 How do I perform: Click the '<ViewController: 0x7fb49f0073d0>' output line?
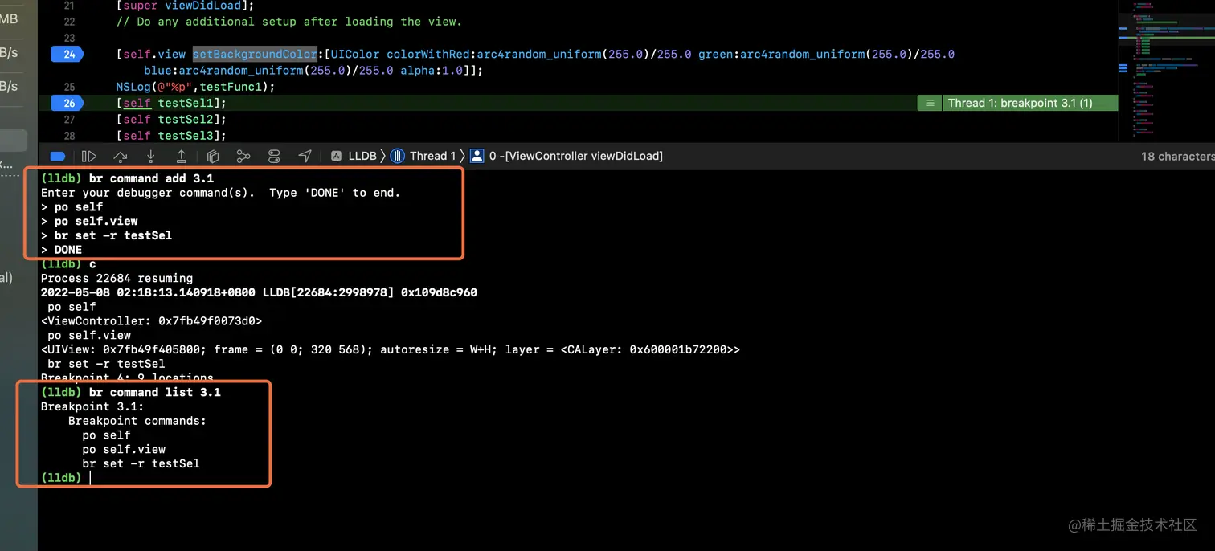coord(151,320)
